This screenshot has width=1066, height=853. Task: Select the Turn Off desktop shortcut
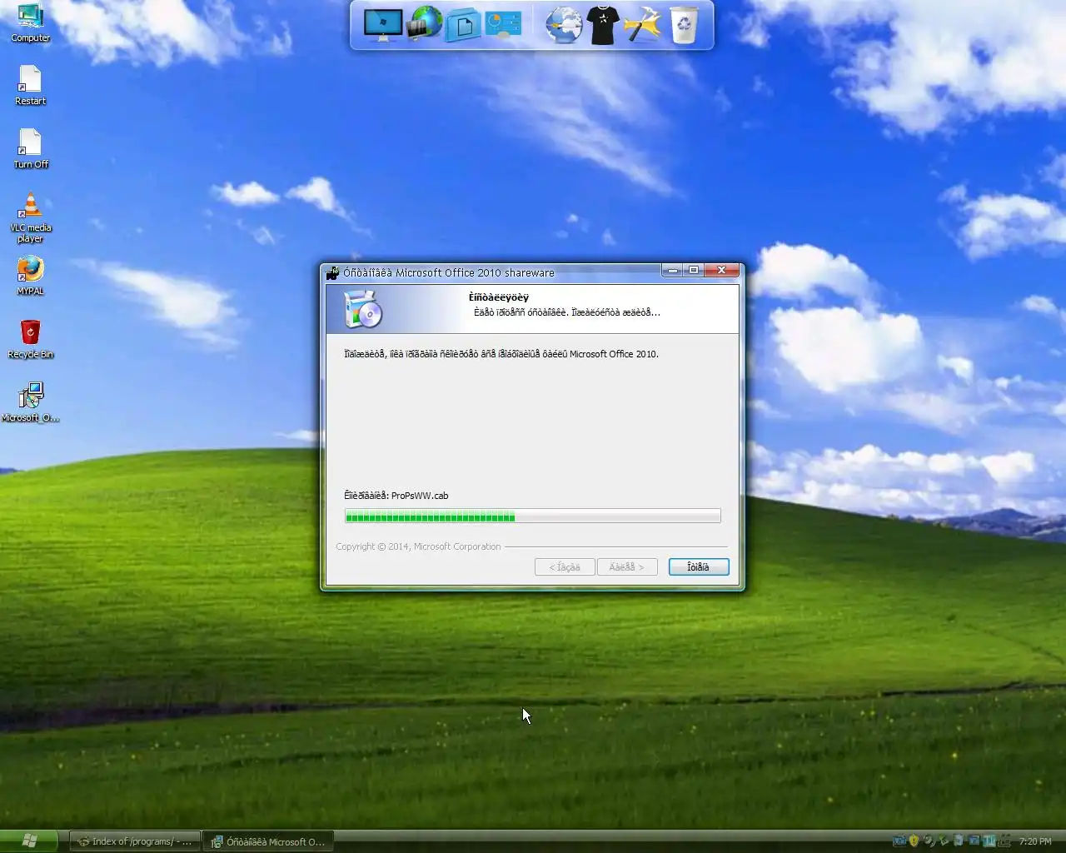click(x=30, y=149)
